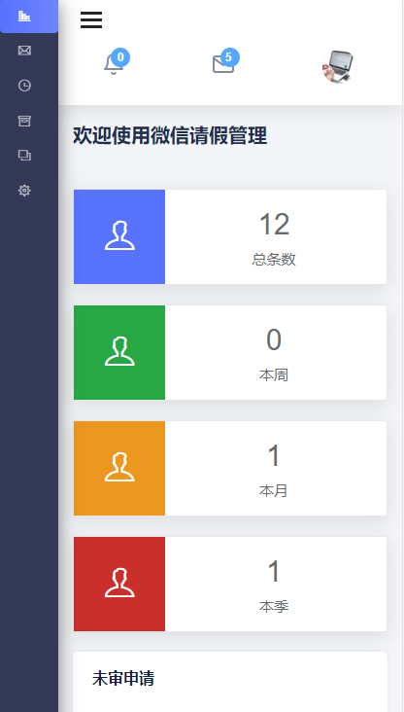404x712 pixels.
Task: Click the orange user icon tile
Action: tap(119, 468)
